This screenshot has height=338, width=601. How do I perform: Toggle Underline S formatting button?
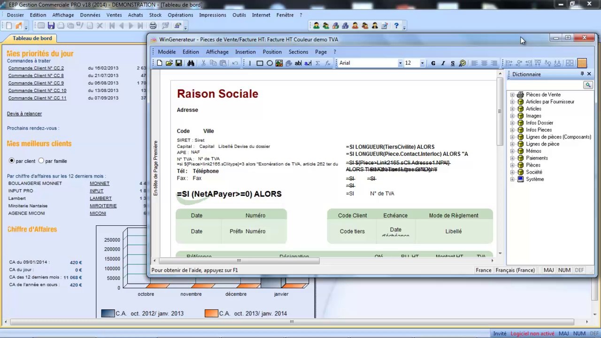(x=453, y=63)
